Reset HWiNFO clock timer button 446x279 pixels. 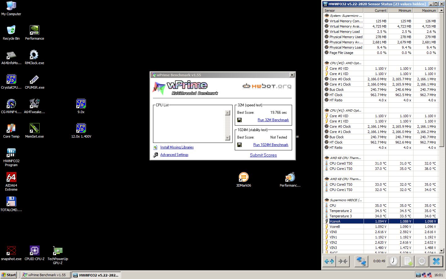(x=393, y=261)
